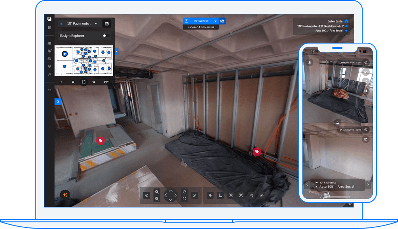Toggle fullscreen mode on the floor plan minimap
Image resolution: width=398 pixels, height=229 pixels.
pyautogui.click(x=84, y=82)
